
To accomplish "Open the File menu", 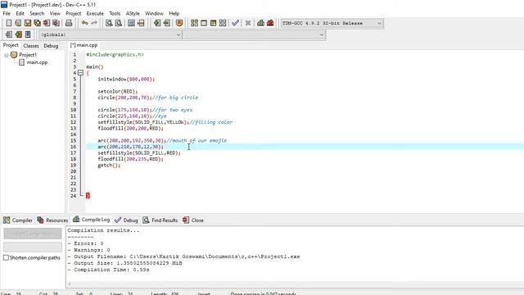I will 7,13.
